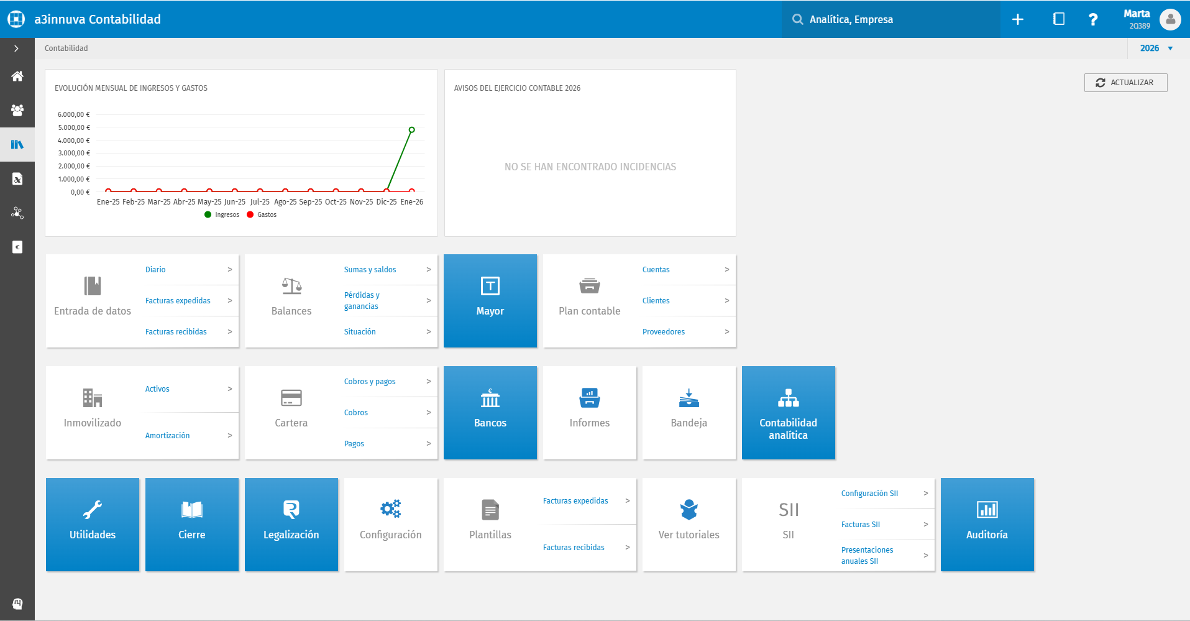This screenshot has width=1190, height=621.
Task: Open the Home icon in the left sidebar
Action: 17,76
